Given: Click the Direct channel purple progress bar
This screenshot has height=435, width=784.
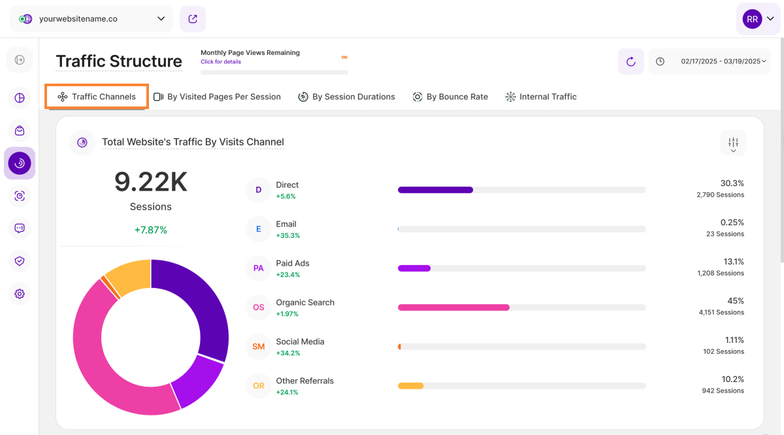Looking at the screenshot, I should [436, 190].
